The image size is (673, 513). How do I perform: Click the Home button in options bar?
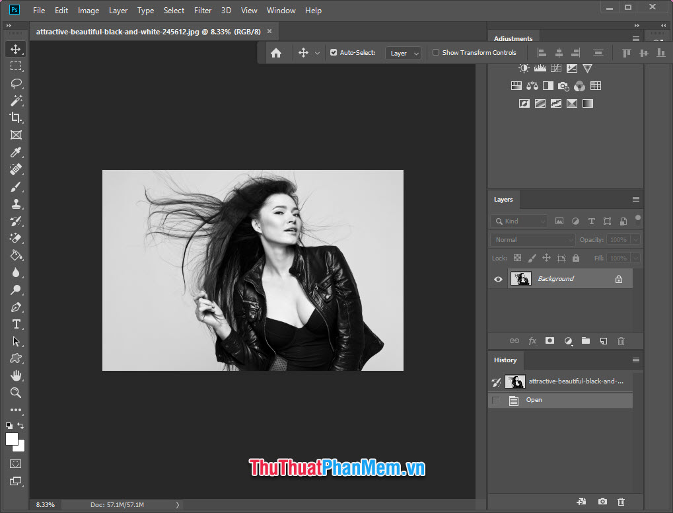277,52
